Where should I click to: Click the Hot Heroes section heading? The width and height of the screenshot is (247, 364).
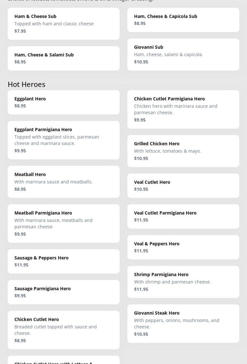[27, 84]
